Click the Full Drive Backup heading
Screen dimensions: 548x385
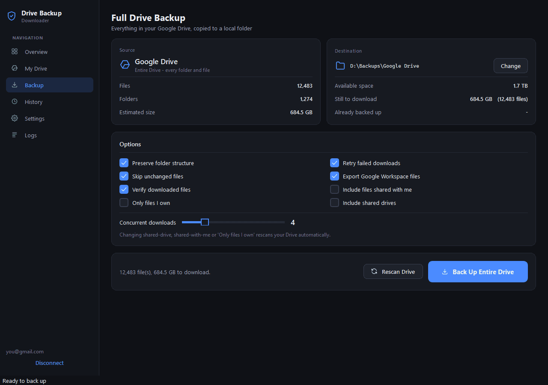coord(148,18)
